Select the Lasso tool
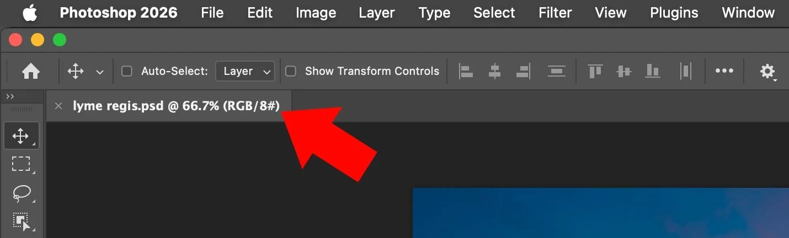Image resolution: width=789 pixels, height=238 pixels. pyautogui.click(x=21, y=193)
